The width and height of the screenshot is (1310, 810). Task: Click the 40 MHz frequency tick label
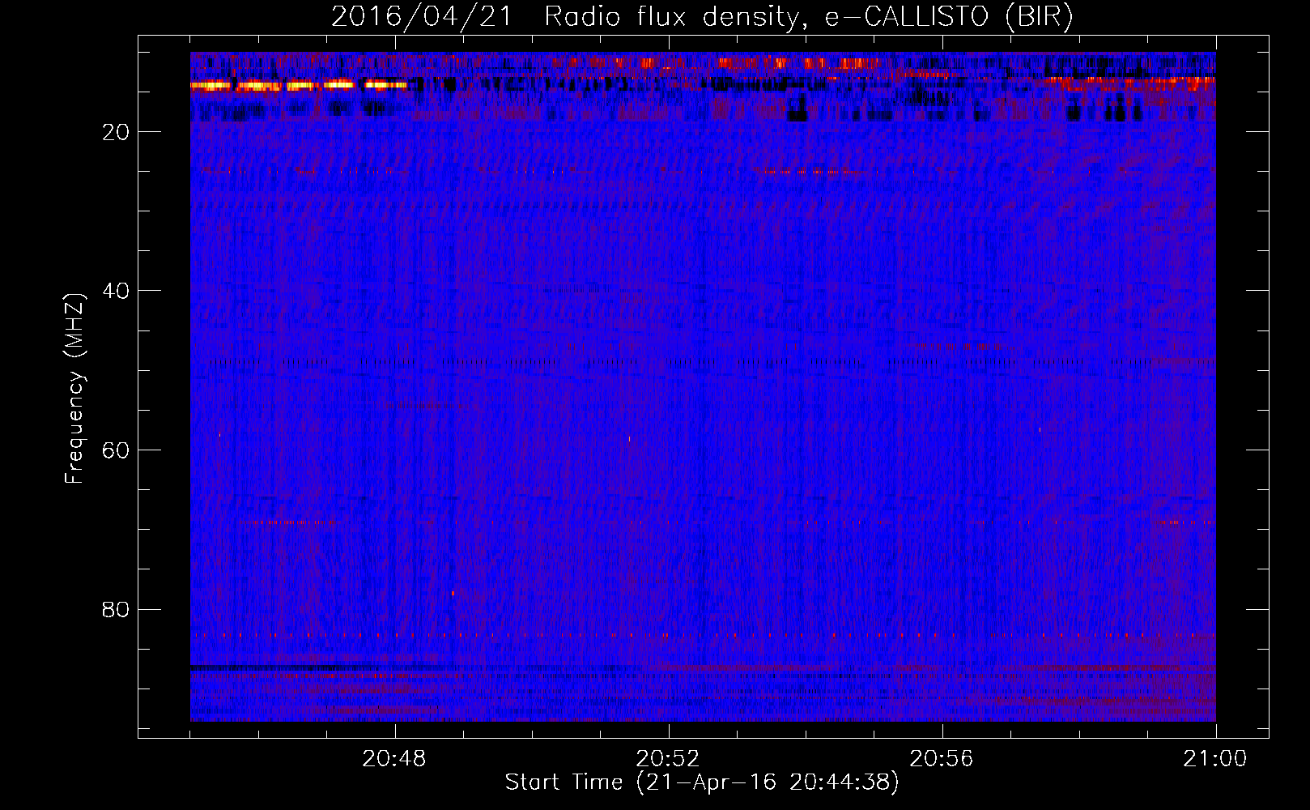(117, 291)
